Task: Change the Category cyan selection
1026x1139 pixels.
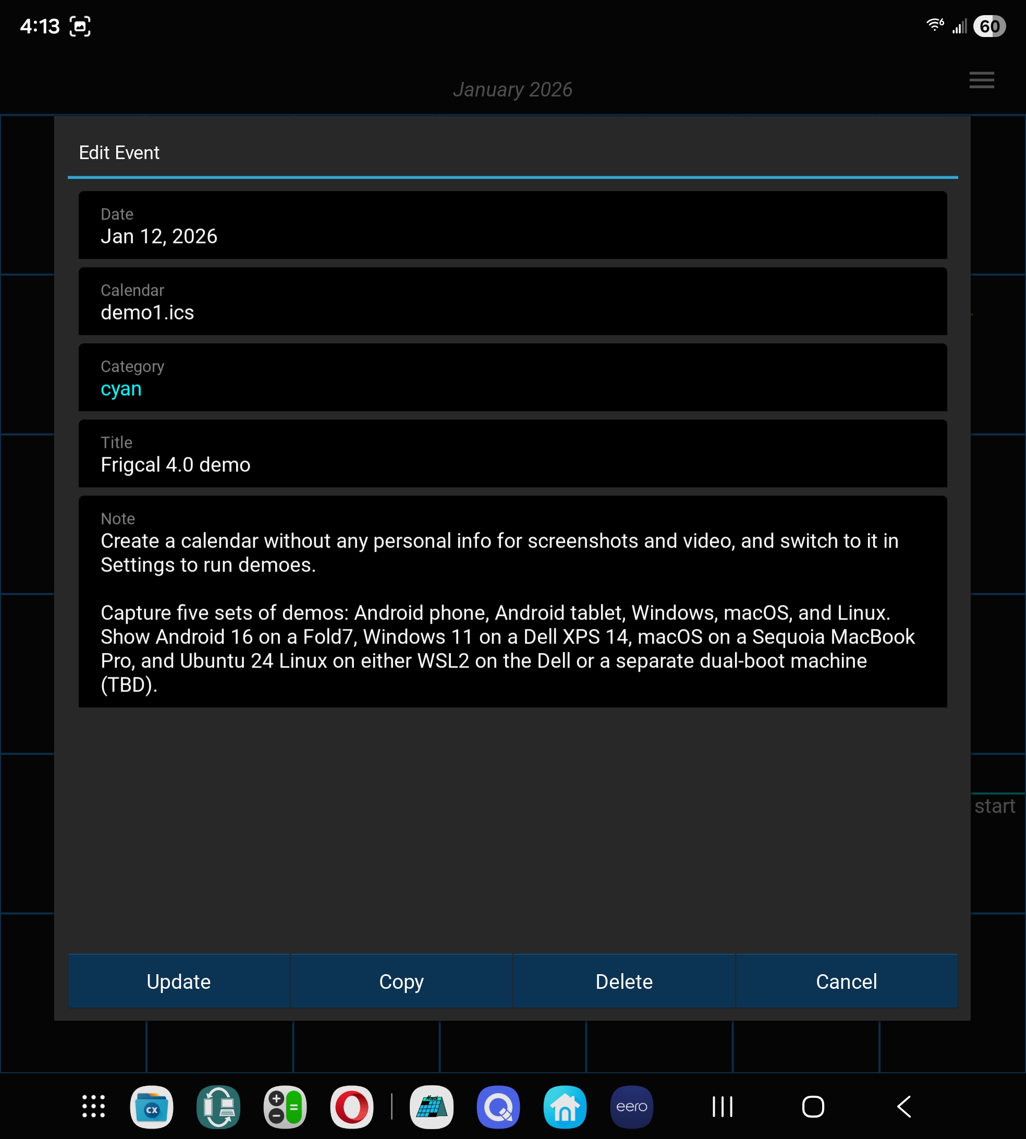Action: click(x=512, y=378)
